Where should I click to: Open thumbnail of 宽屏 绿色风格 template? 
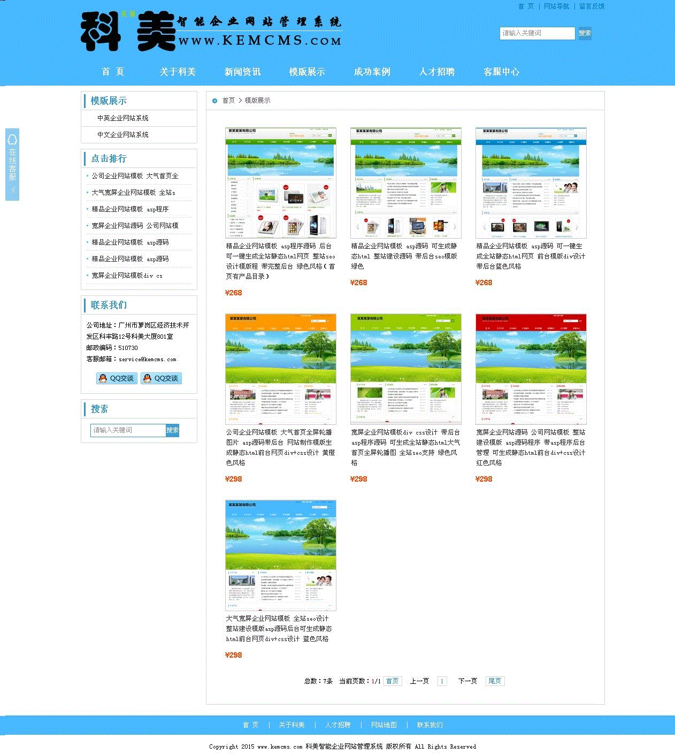(x=406, y=369)
